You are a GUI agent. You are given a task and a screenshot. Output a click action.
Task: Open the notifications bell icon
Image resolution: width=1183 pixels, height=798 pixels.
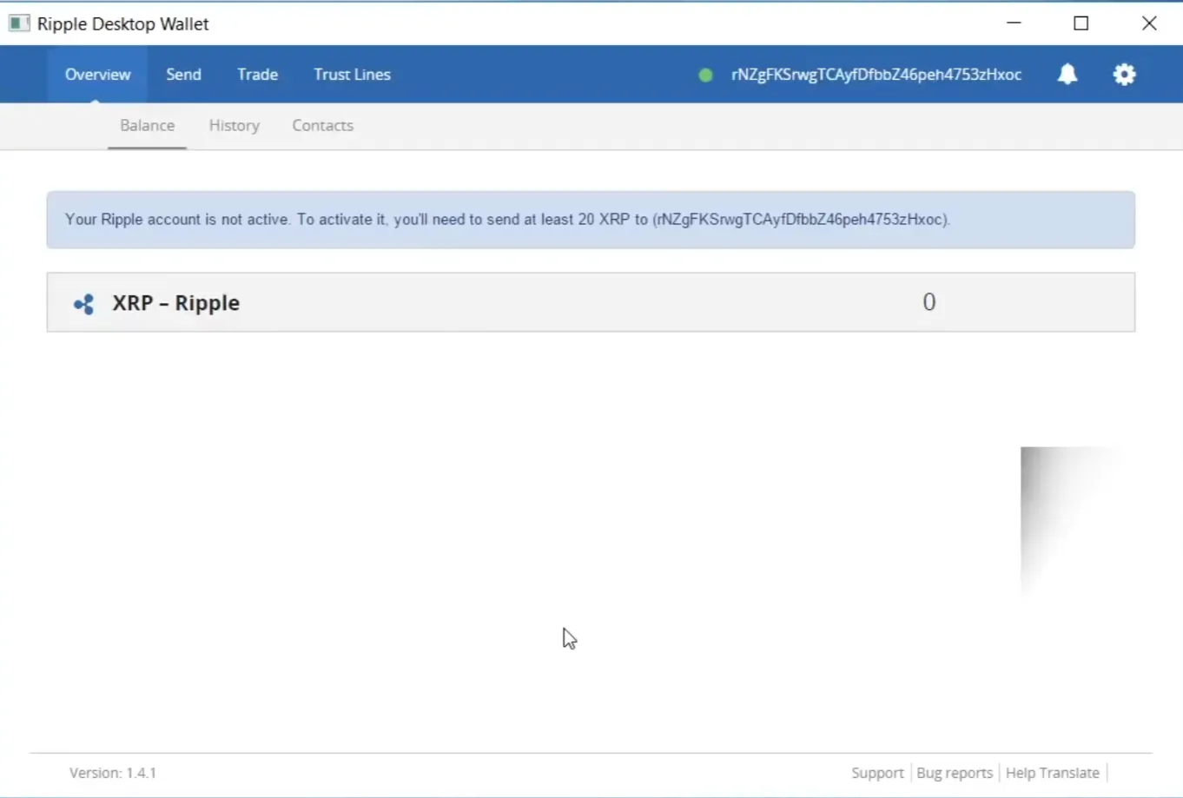pyautogui.click(x=1067, y=75)
